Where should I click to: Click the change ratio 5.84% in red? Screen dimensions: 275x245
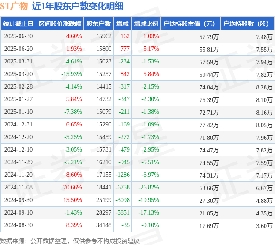coord(151,74)
